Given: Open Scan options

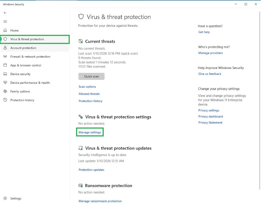Looking at the screenshot, I should pos(87,87).
